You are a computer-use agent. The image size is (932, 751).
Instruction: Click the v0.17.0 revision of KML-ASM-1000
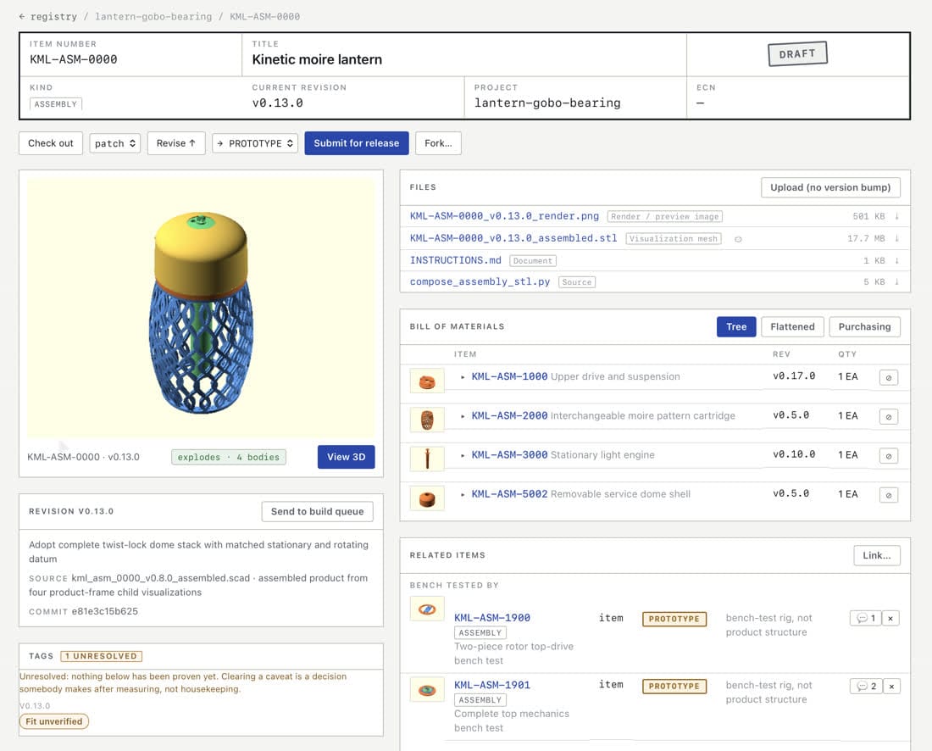click(794, 376)
